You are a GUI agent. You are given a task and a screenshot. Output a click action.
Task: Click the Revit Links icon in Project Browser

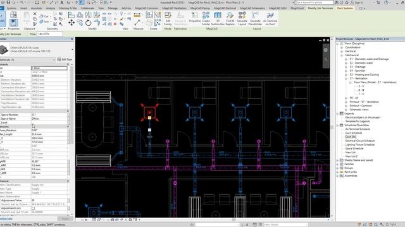[342, 172]
